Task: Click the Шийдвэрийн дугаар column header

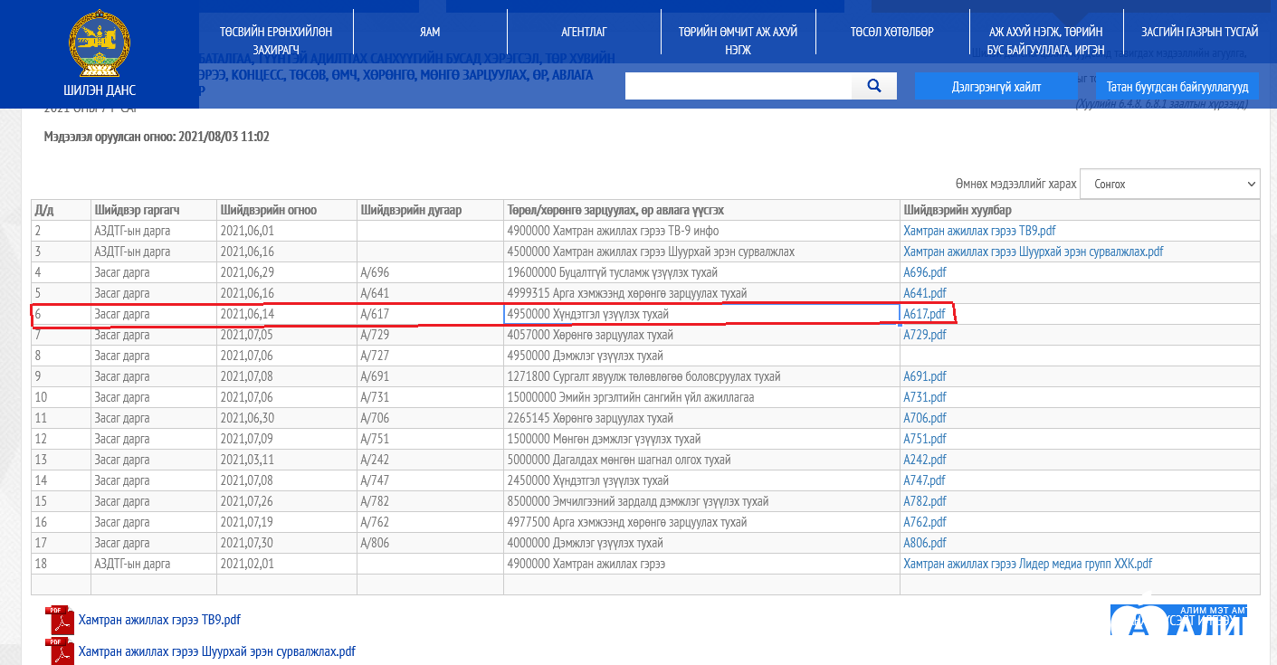Action: pyautogui.click(x=430, y=210)
